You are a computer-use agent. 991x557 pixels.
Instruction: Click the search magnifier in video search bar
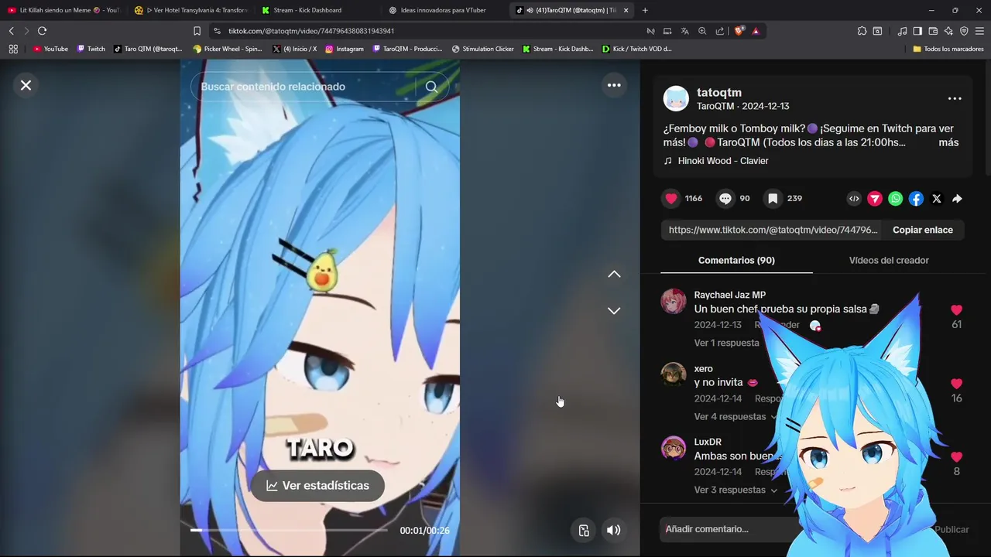pyautogui.click(x=432, y=87)
